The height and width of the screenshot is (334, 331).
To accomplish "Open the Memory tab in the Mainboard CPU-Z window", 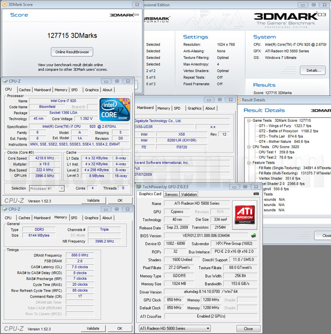I will (x=164, y=108).
